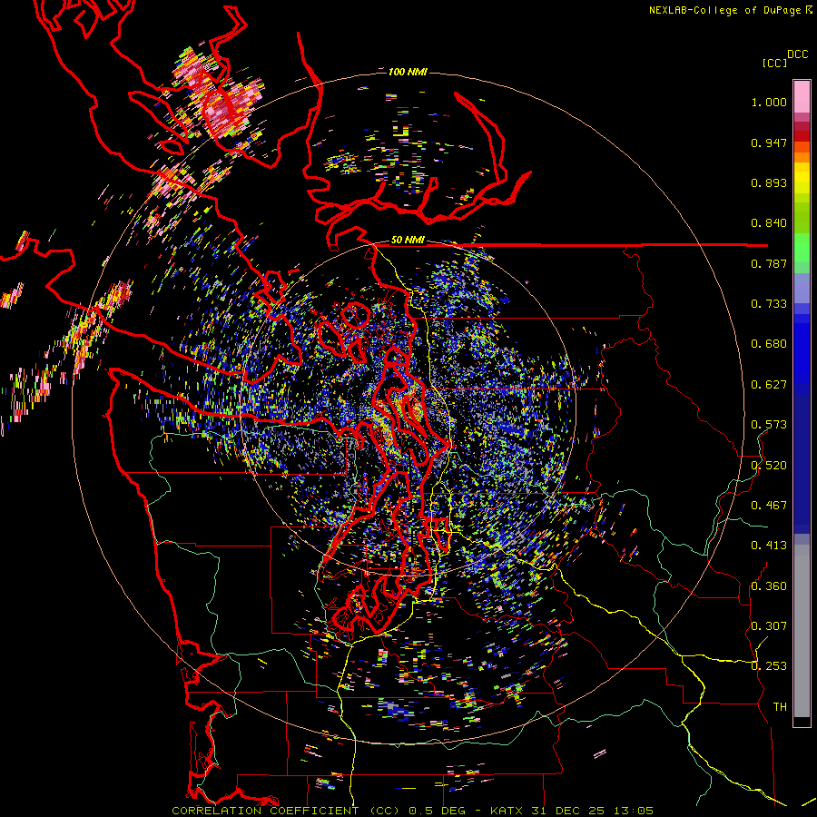Screen dimensions: 817x817
Task: Click the 0.573 color scale value
Action: pyautogui.click(x=769, y=425)
